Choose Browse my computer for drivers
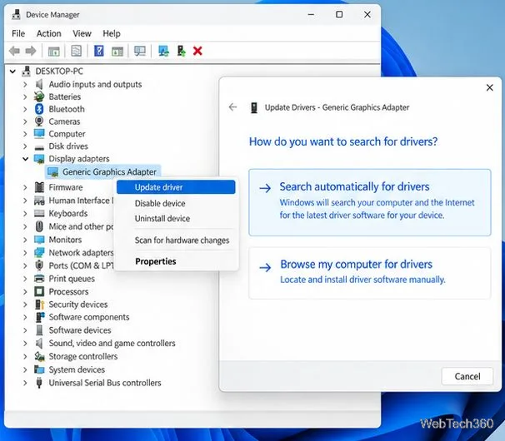The image size is (505, 441). pos(370,273)
